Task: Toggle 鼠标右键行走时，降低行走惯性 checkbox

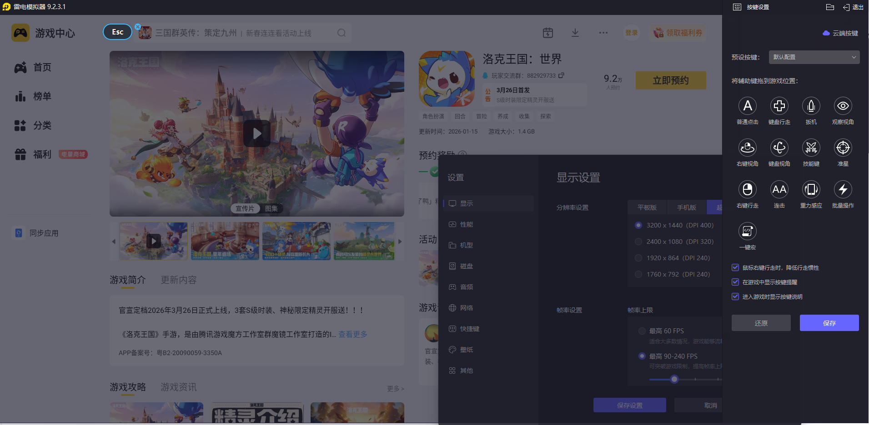Action: (735, 268)
